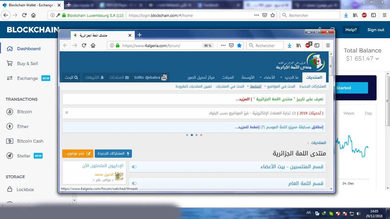Click the نشر موضوع orange button
Viewport: 390px width, 219px height.
pos(78,153)
